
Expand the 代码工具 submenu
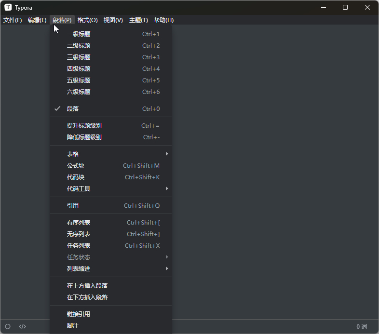(111, 189)
